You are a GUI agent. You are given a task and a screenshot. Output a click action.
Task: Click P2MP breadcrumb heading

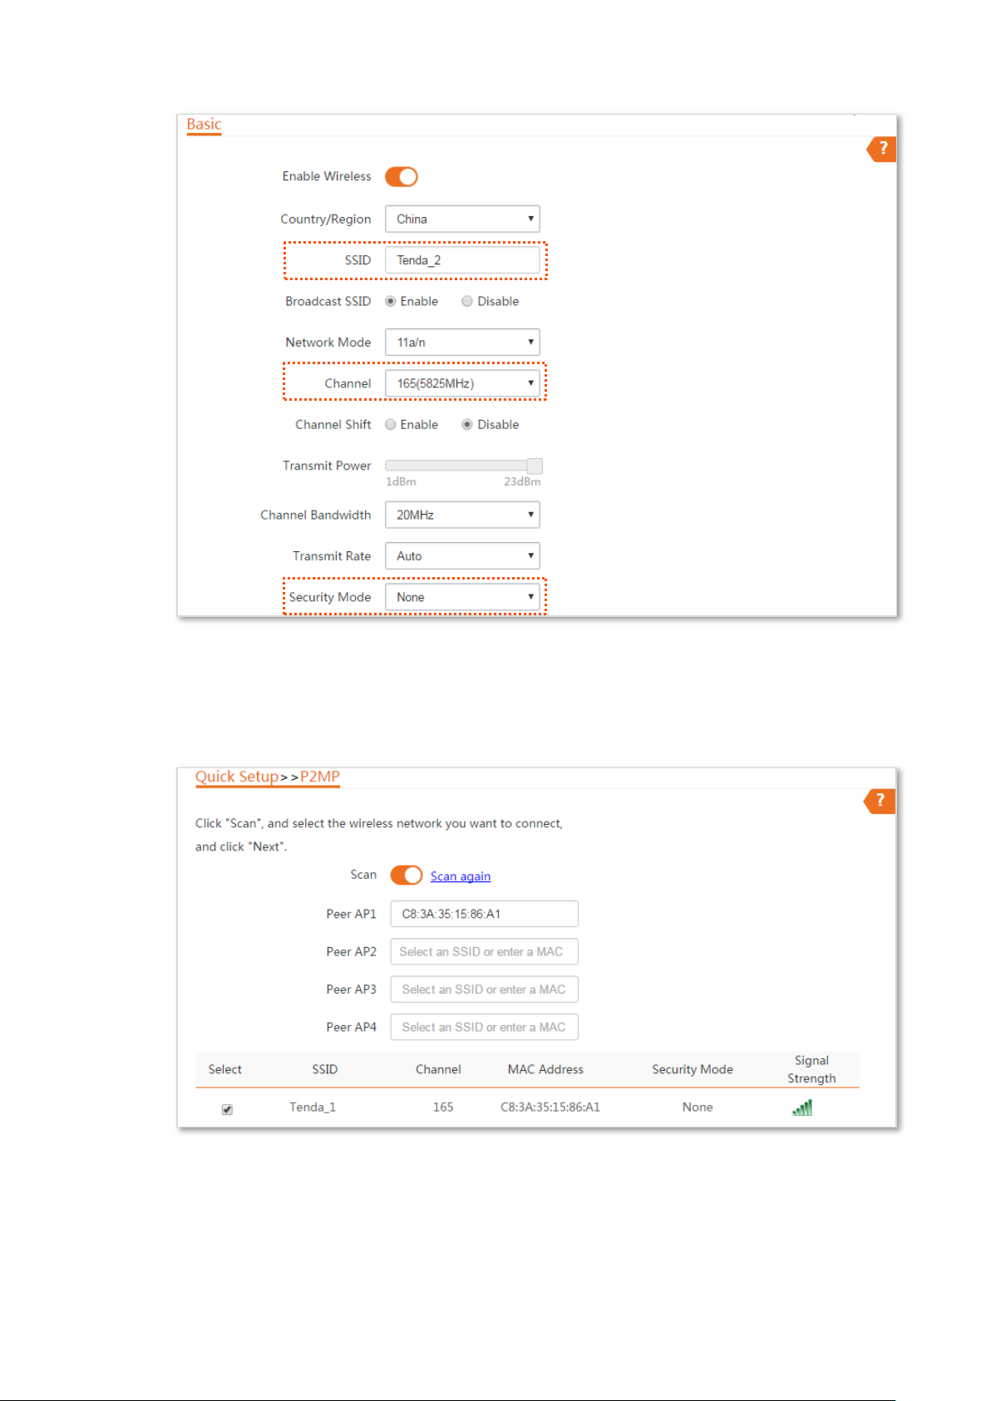(x=320, y=777)
